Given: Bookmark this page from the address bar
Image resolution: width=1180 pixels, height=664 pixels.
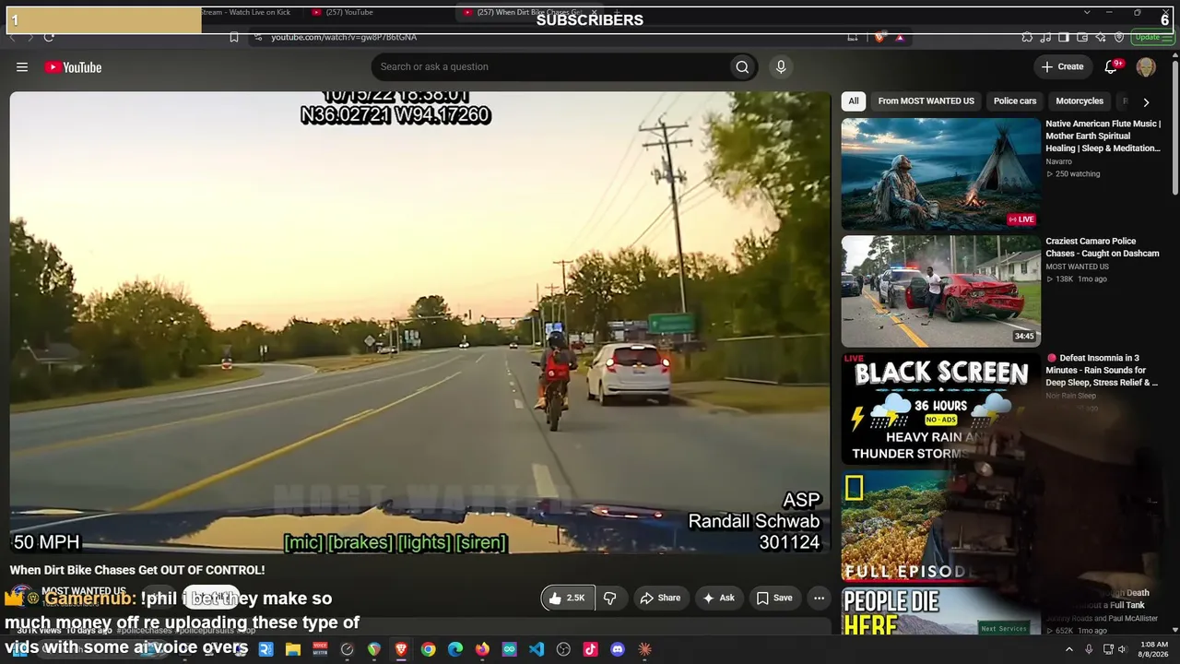Looking at the screenshot, I should click(x=234, y=37).
